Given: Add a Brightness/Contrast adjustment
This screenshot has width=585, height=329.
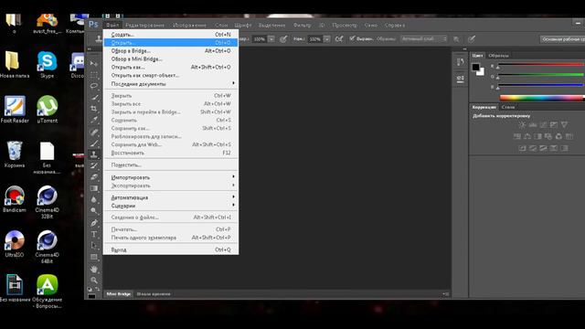Looking at the screenshot, I should pos(522,125).
